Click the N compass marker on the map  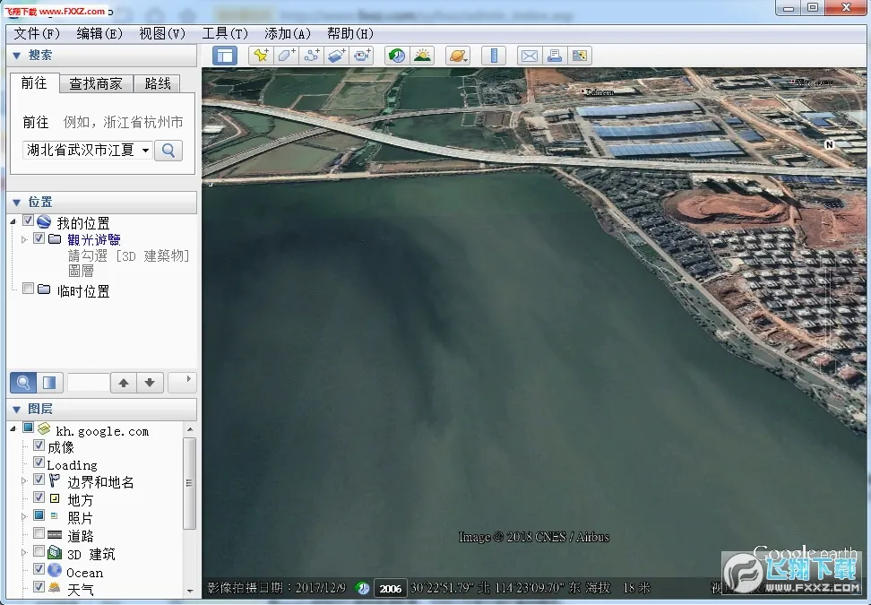(830, 144)
